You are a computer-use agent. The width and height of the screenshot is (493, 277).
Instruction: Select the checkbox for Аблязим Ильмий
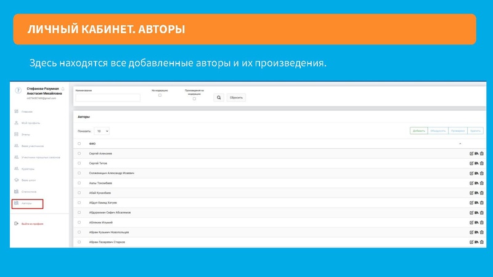(79, 222)
